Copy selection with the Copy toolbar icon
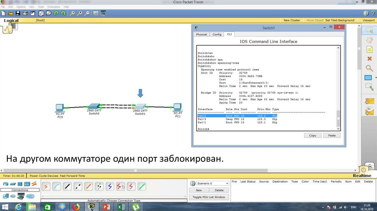 tap(41, 14)
